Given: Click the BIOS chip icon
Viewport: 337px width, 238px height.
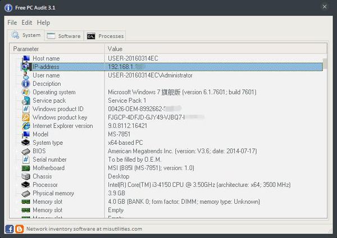Looking at the screenshot, I should (26, 151).
